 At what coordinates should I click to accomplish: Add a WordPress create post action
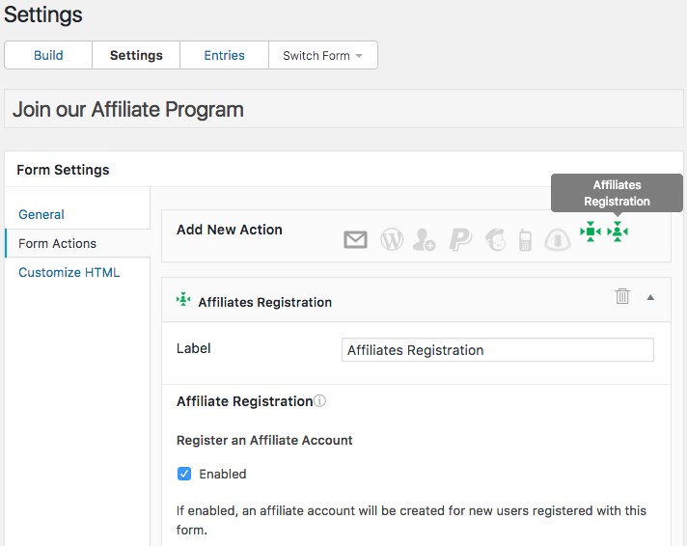[391, 239]
